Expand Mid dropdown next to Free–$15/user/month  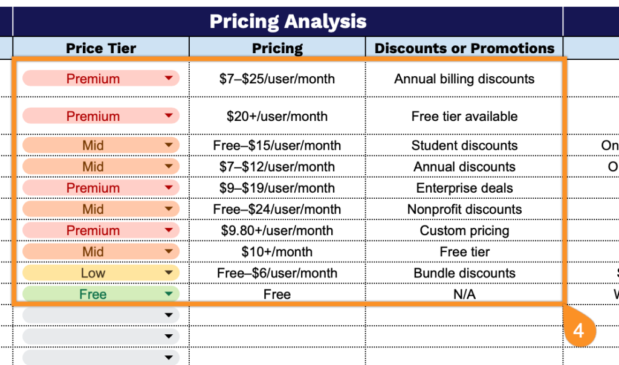(x=169, y=146)
